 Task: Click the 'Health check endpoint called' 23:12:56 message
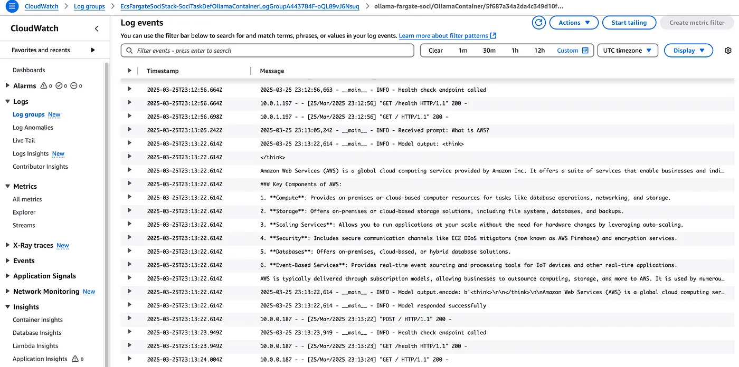pos(373,90)
